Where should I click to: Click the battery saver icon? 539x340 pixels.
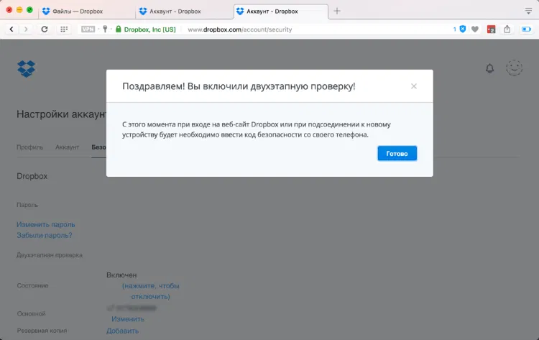point(526,29)
